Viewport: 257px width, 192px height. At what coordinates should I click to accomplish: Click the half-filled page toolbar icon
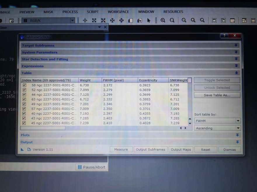pos(131,20)
